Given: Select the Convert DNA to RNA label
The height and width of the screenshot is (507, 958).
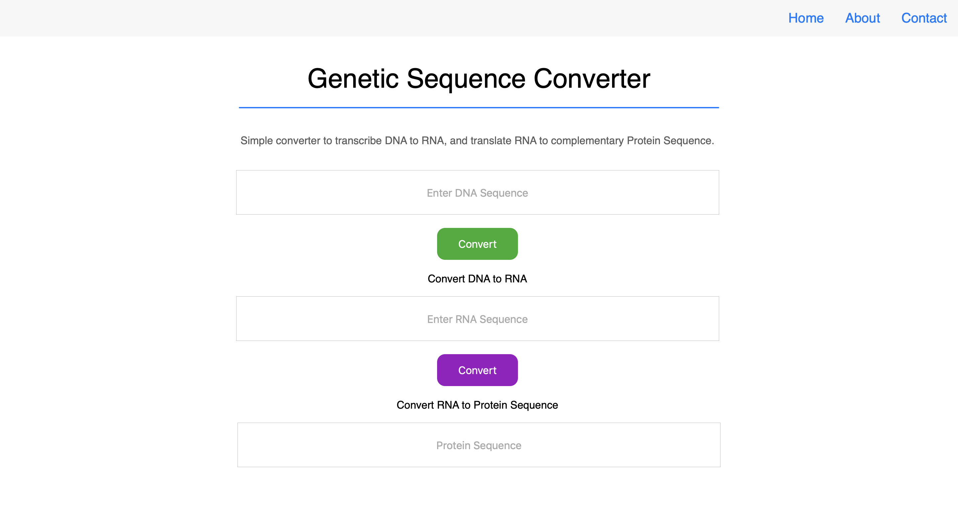Looking at the screenshot, I should tap(478, 278).
